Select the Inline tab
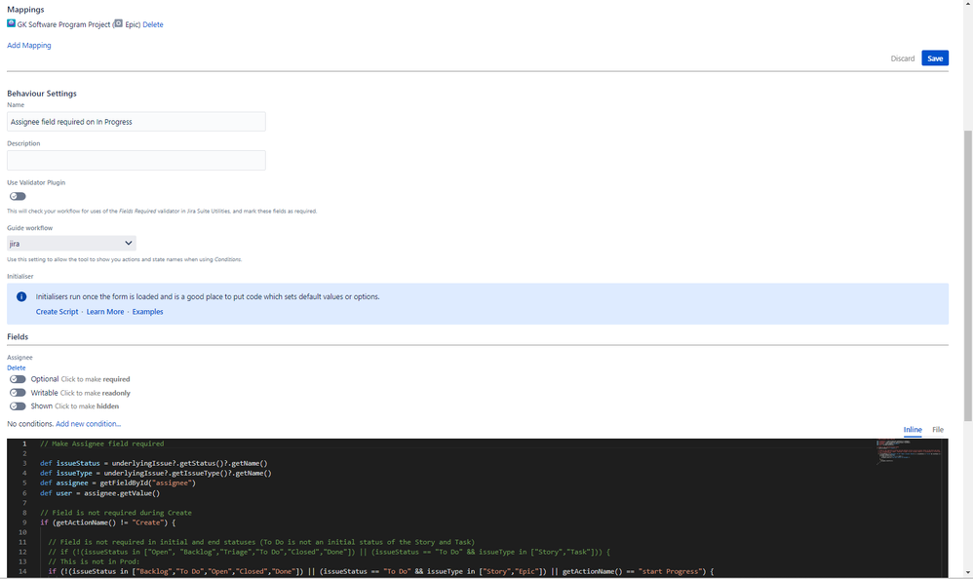Image resolution: width=973 pixels, height=579 pixels. click(913, 429)
